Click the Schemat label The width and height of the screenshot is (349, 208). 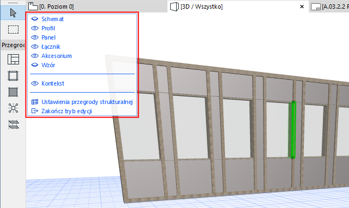(x=53, y=19)
